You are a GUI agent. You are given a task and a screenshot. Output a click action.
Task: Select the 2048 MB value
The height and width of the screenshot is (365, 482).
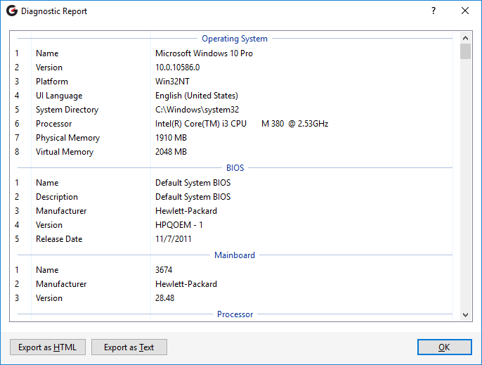point(171,152)
